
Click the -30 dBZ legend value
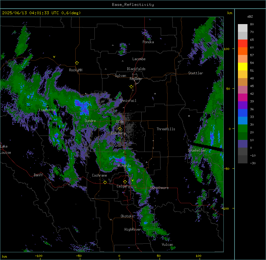(x=253, y=163)
